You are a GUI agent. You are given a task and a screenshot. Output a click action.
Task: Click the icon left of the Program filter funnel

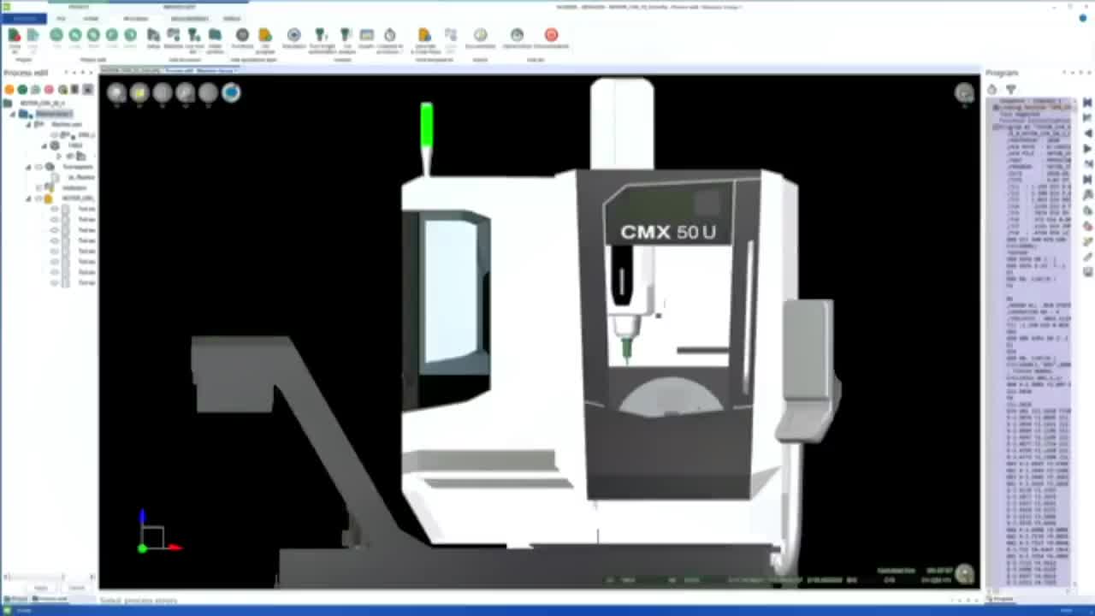(992, 89)
